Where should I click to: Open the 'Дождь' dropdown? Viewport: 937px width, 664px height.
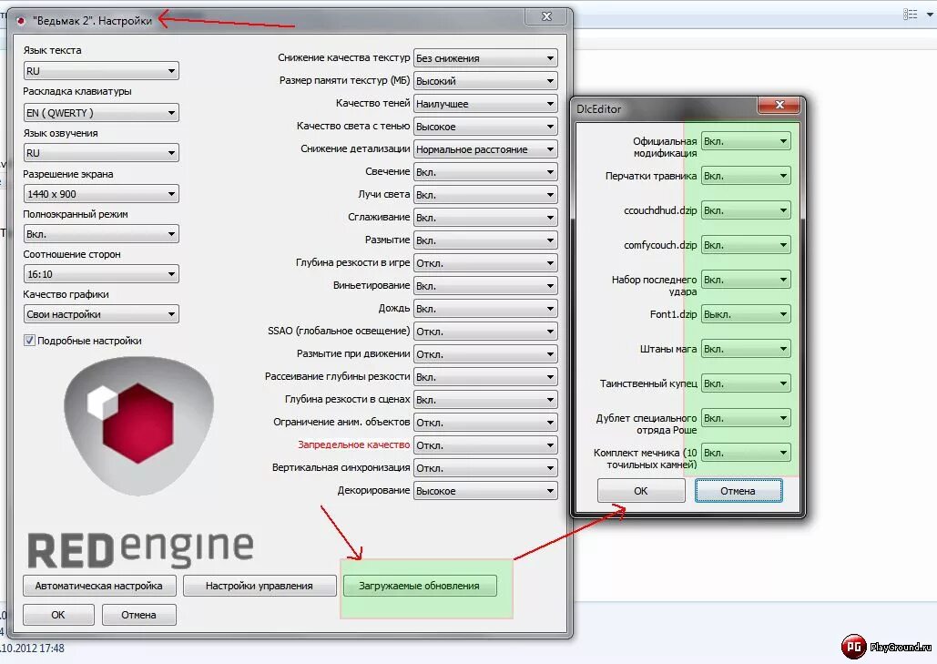pyautogui.click(x=485, y=309)
